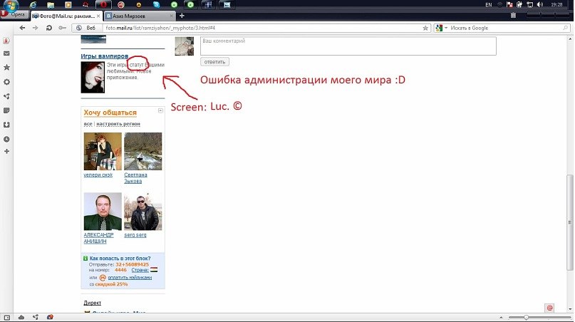Click serg serg photo thumbnail
This screenshot has height=322, width=575.
(143, 212)
